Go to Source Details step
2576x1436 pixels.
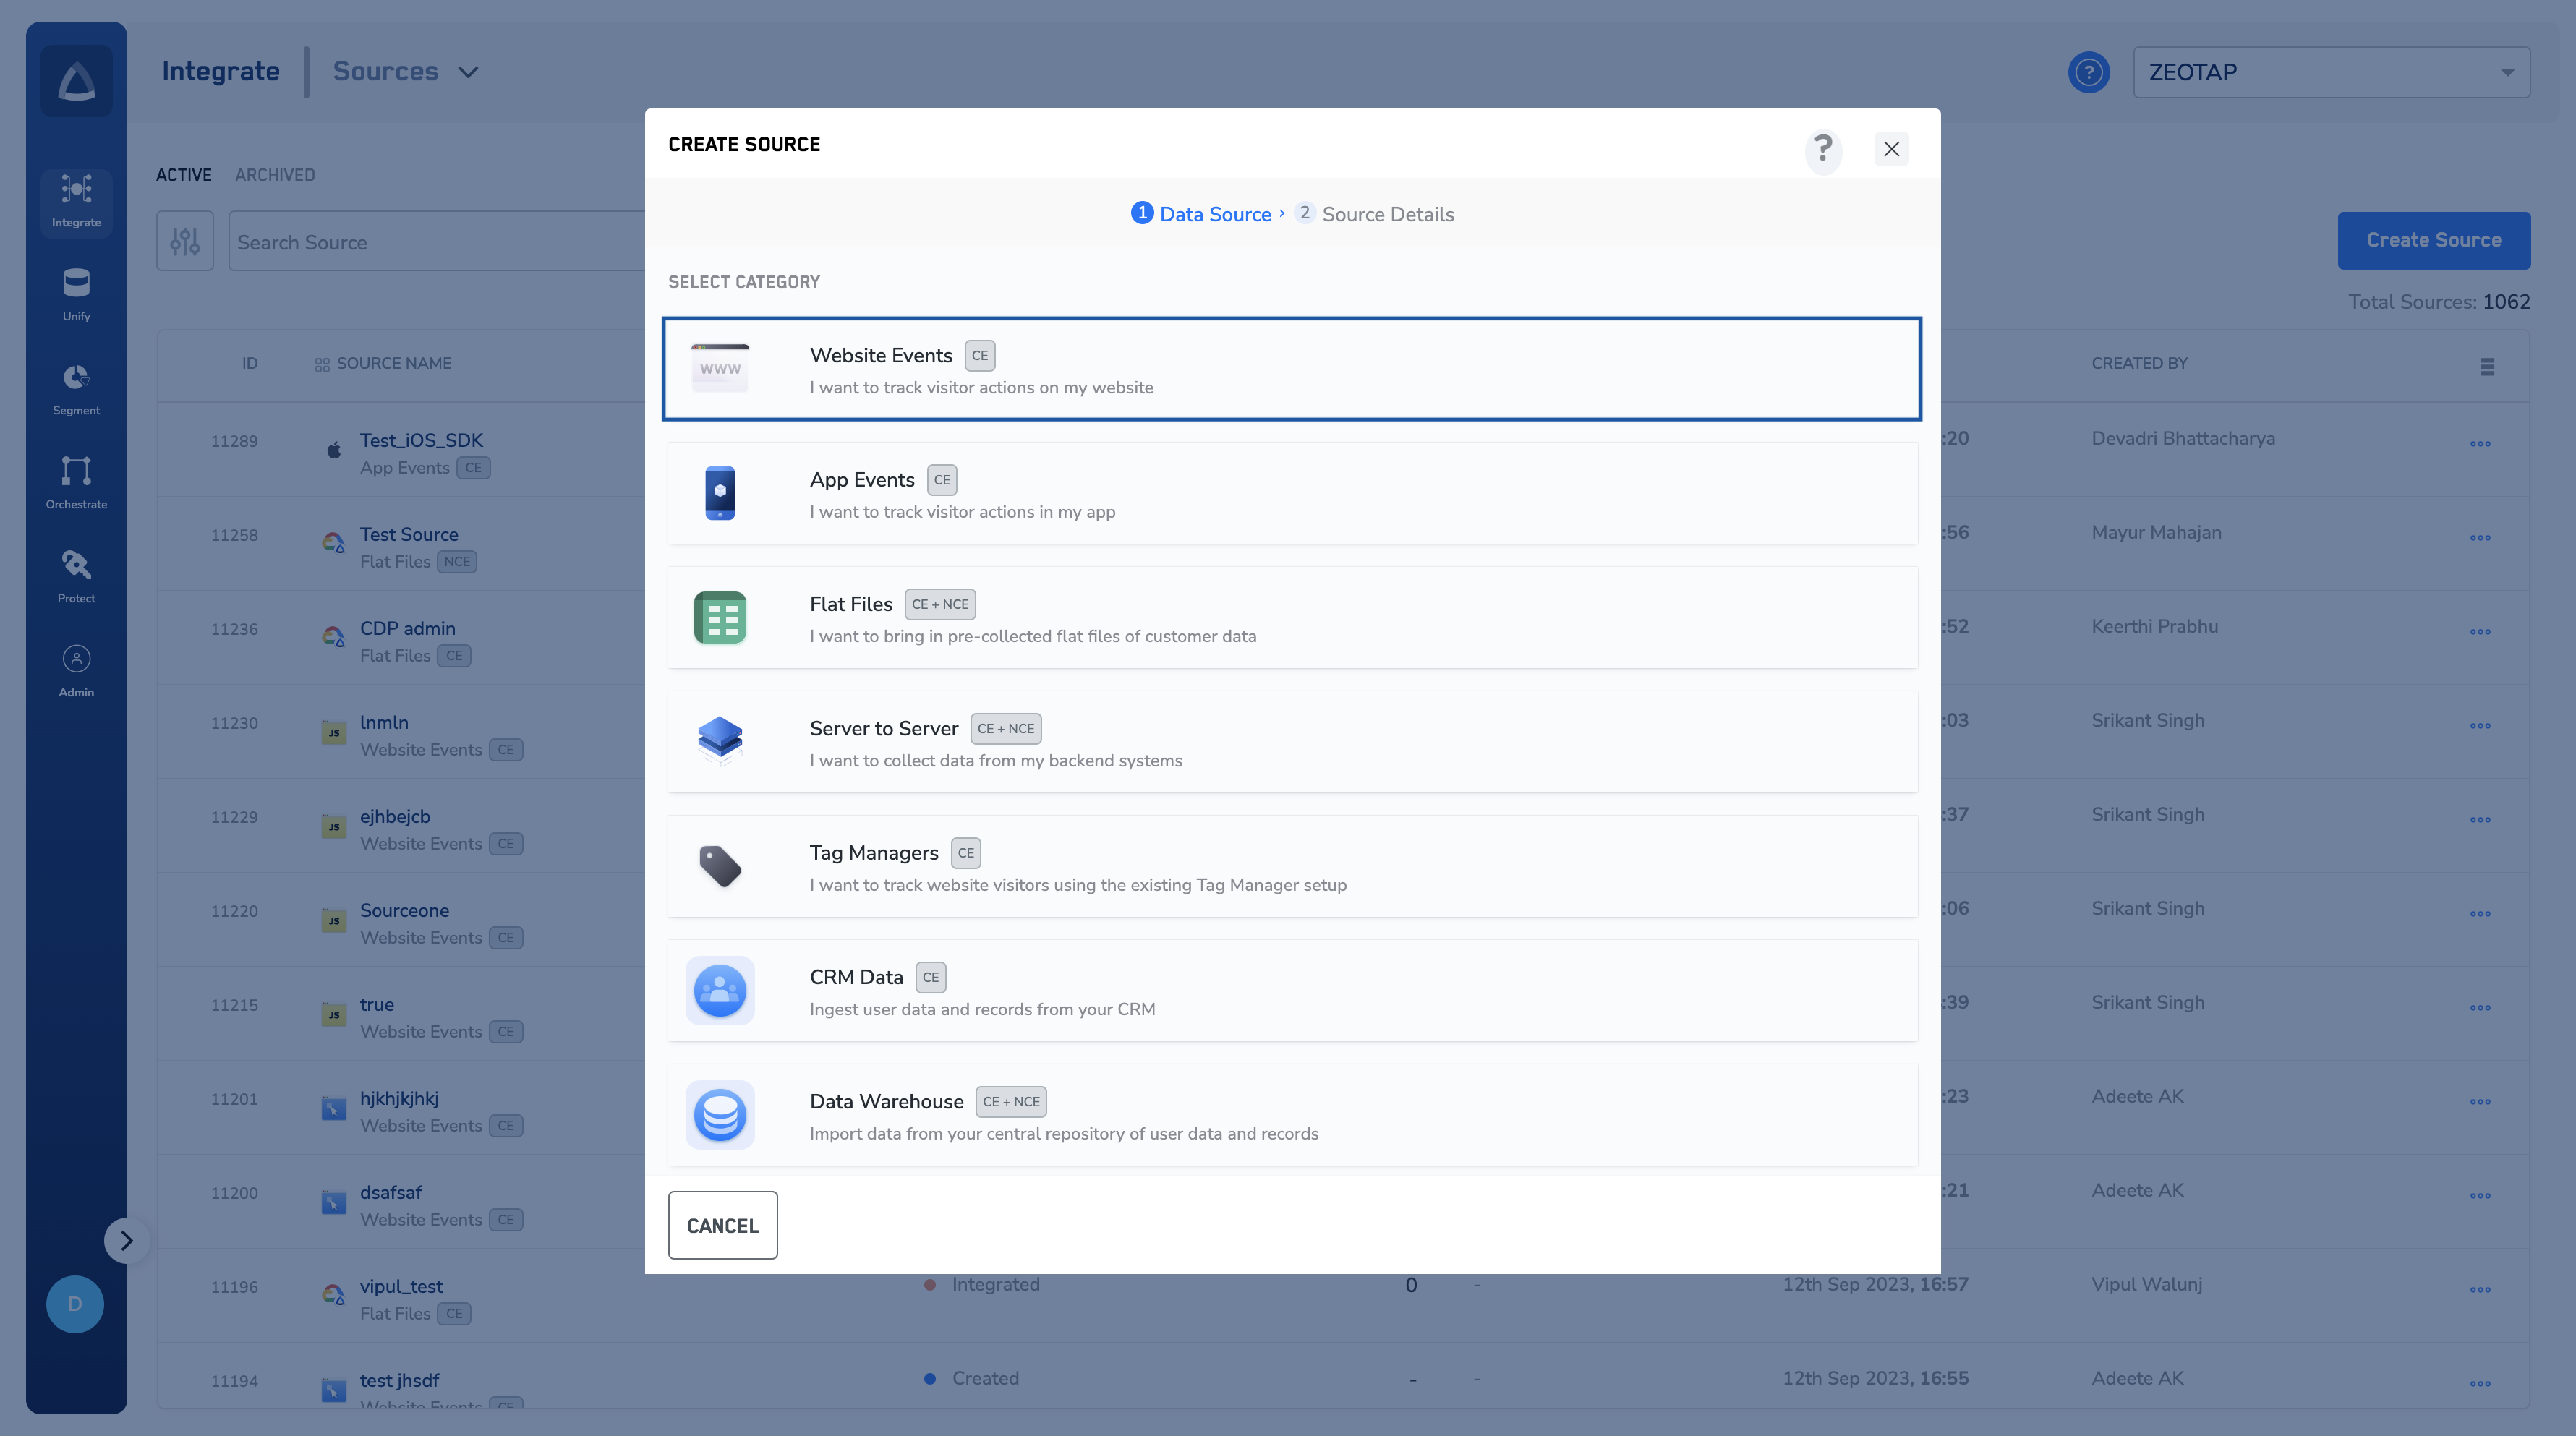(x=1386, y=214)
